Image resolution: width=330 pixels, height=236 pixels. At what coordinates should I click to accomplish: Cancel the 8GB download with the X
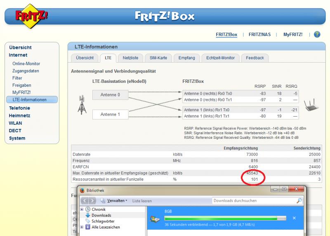294,218
